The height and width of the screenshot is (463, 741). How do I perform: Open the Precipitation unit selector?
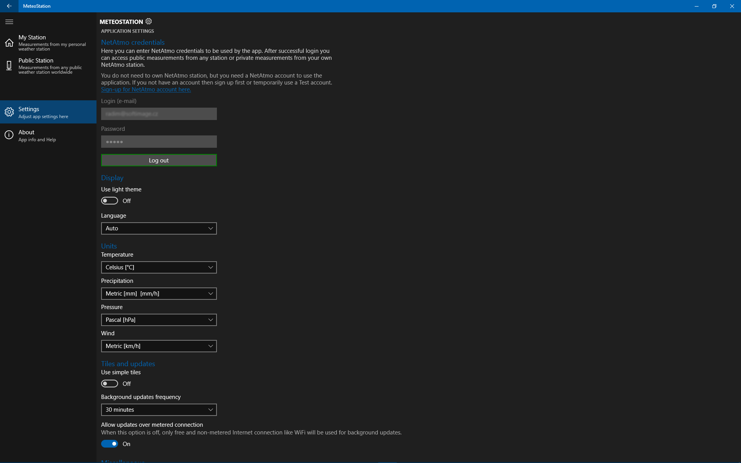(159, 293)
